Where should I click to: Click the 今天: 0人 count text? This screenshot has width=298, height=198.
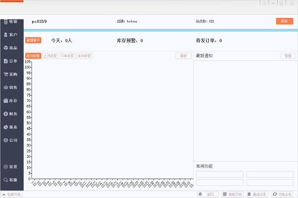click(62, 41)
